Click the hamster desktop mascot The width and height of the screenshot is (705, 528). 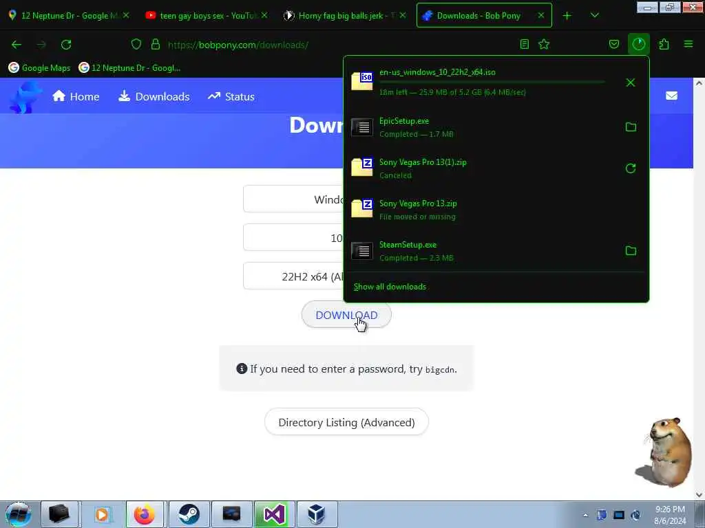tap(664, 452)
